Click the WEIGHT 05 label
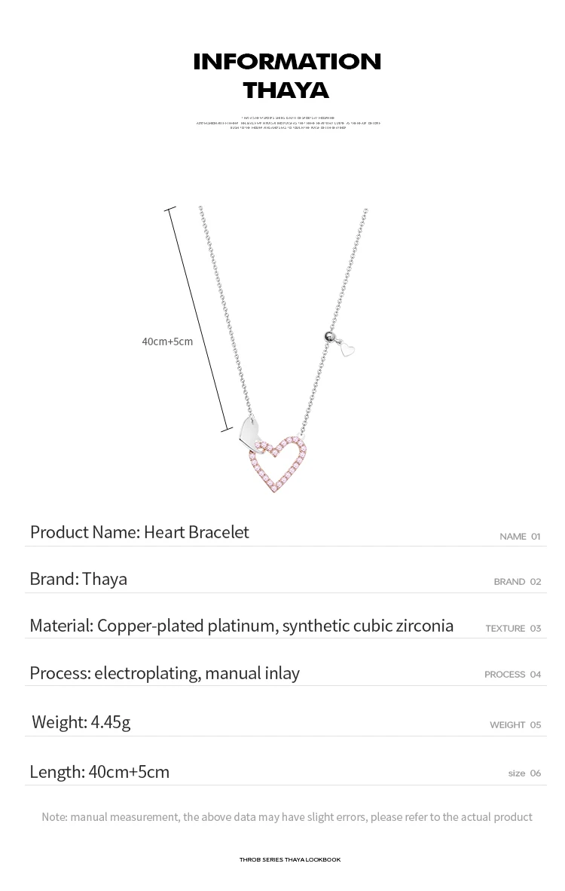The image size is (565, 891). click(x=515, y=725)
